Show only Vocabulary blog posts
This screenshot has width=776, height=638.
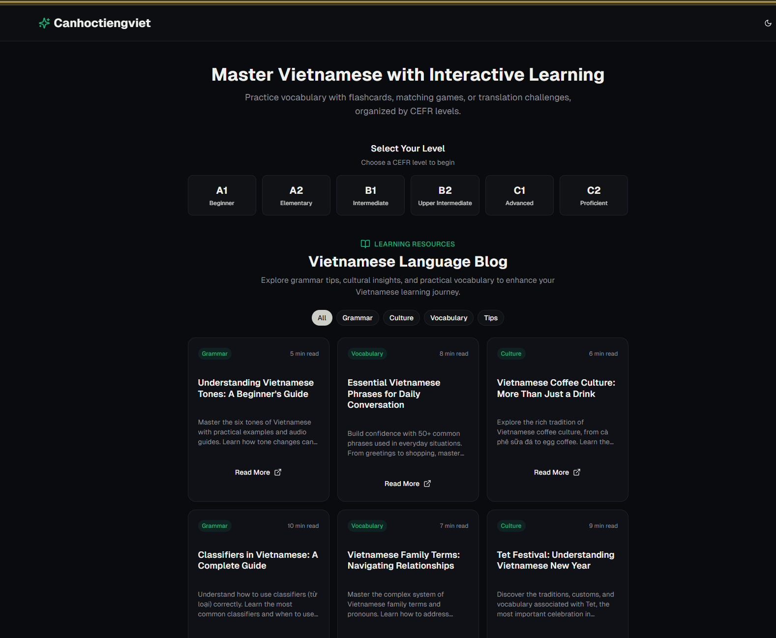coord(448,318)
